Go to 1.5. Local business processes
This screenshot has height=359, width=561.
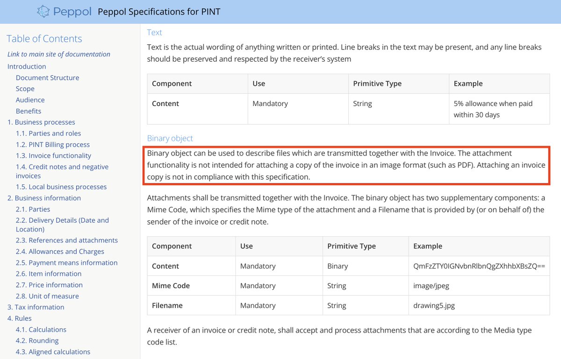click(61, 187)
